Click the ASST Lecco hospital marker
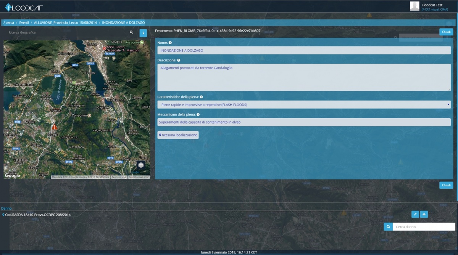Viewport: 458px width, 255px height. [x=104, y=48]
